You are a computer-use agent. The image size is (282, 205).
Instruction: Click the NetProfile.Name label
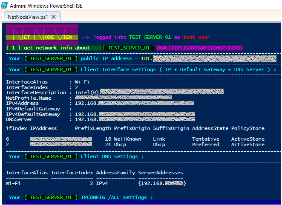click(29, 98)
